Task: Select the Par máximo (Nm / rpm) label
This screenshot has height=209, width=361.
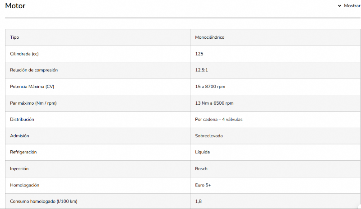Action: pos(33,103)
